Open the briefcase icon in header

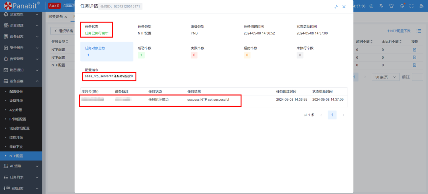pyautogui.click(x=371, y=6)
